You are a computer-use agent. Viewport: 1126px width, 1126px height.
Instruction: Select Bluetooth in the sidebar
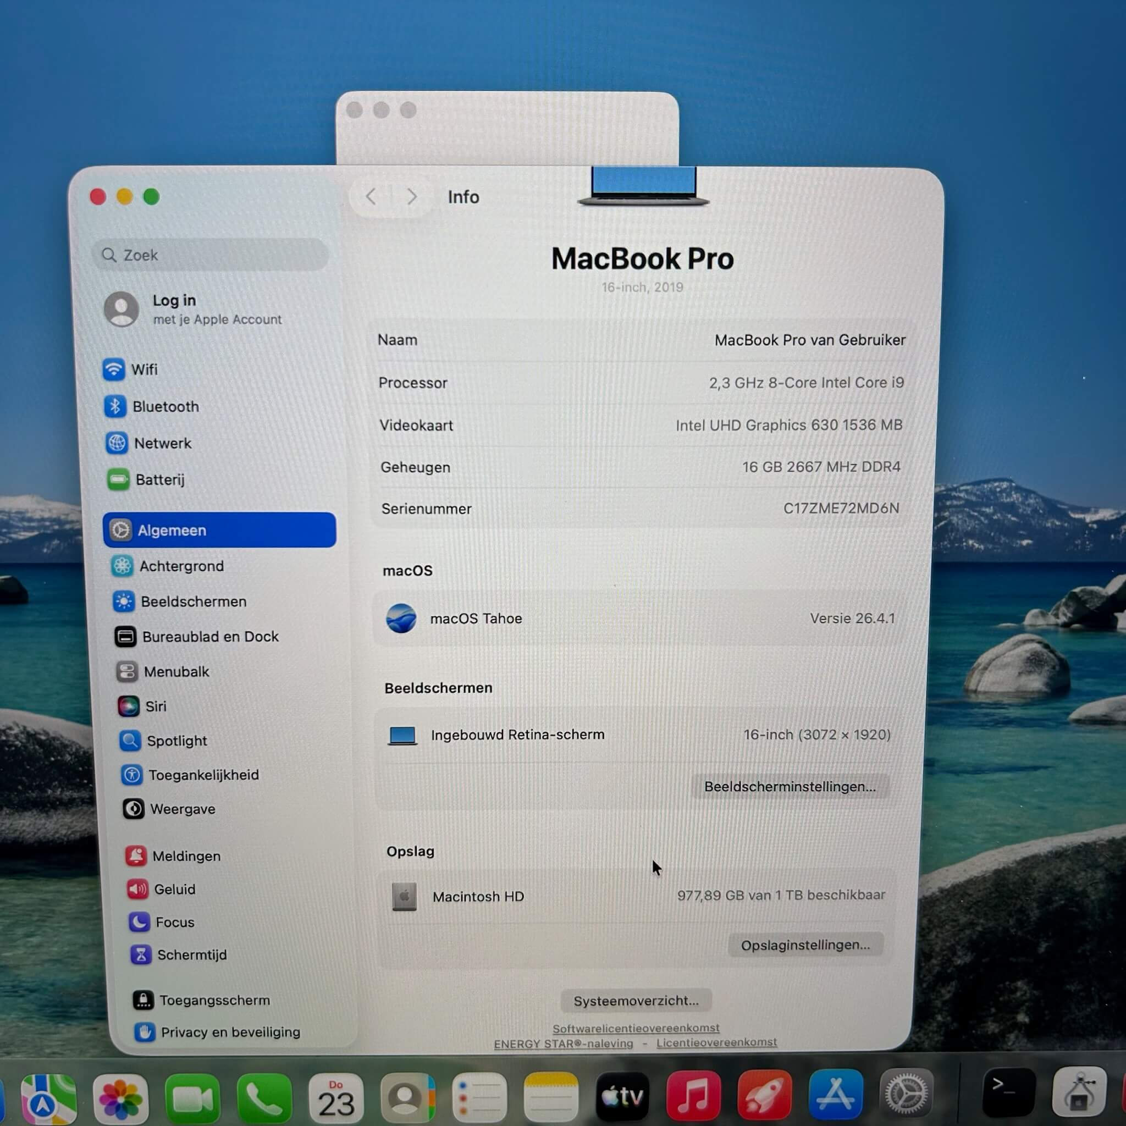point(165,406)
